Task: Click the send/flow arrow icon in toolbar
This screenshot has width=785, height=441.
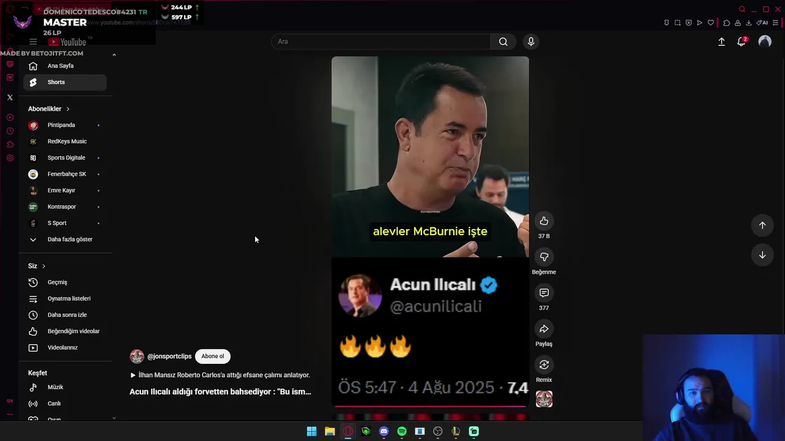Action: [x=700, y=23]
